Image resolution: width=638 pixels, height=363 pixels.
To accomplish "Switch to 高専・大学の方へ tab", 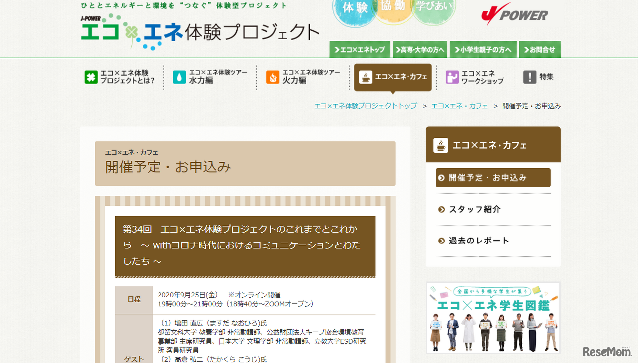I will pyautogui.click(x=420, y=49).
